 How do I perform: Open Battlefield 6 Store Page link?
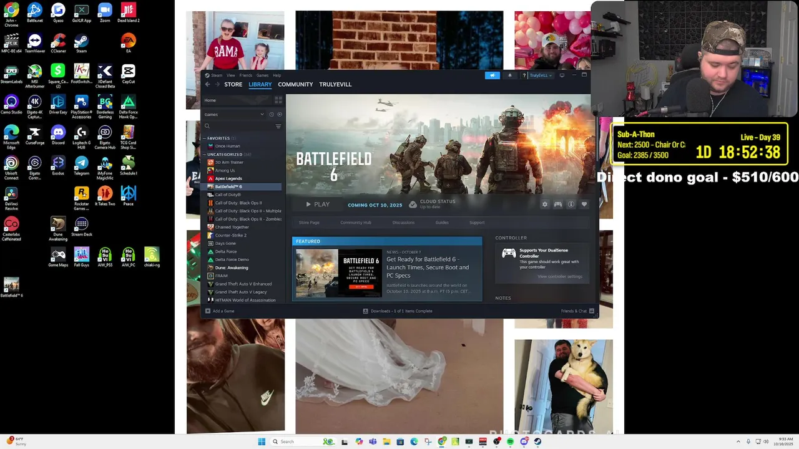309,223
